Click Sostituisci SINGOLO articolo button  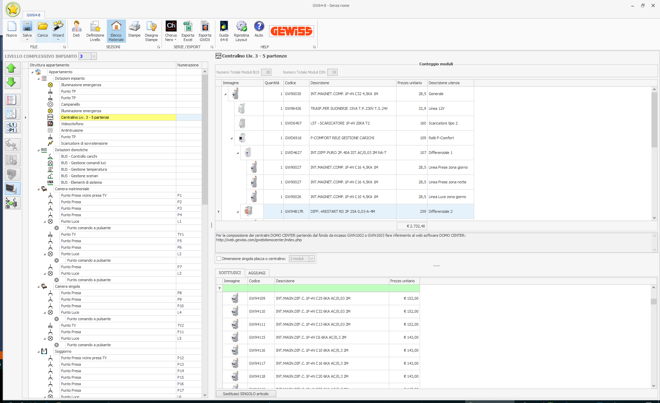[246, 394]
